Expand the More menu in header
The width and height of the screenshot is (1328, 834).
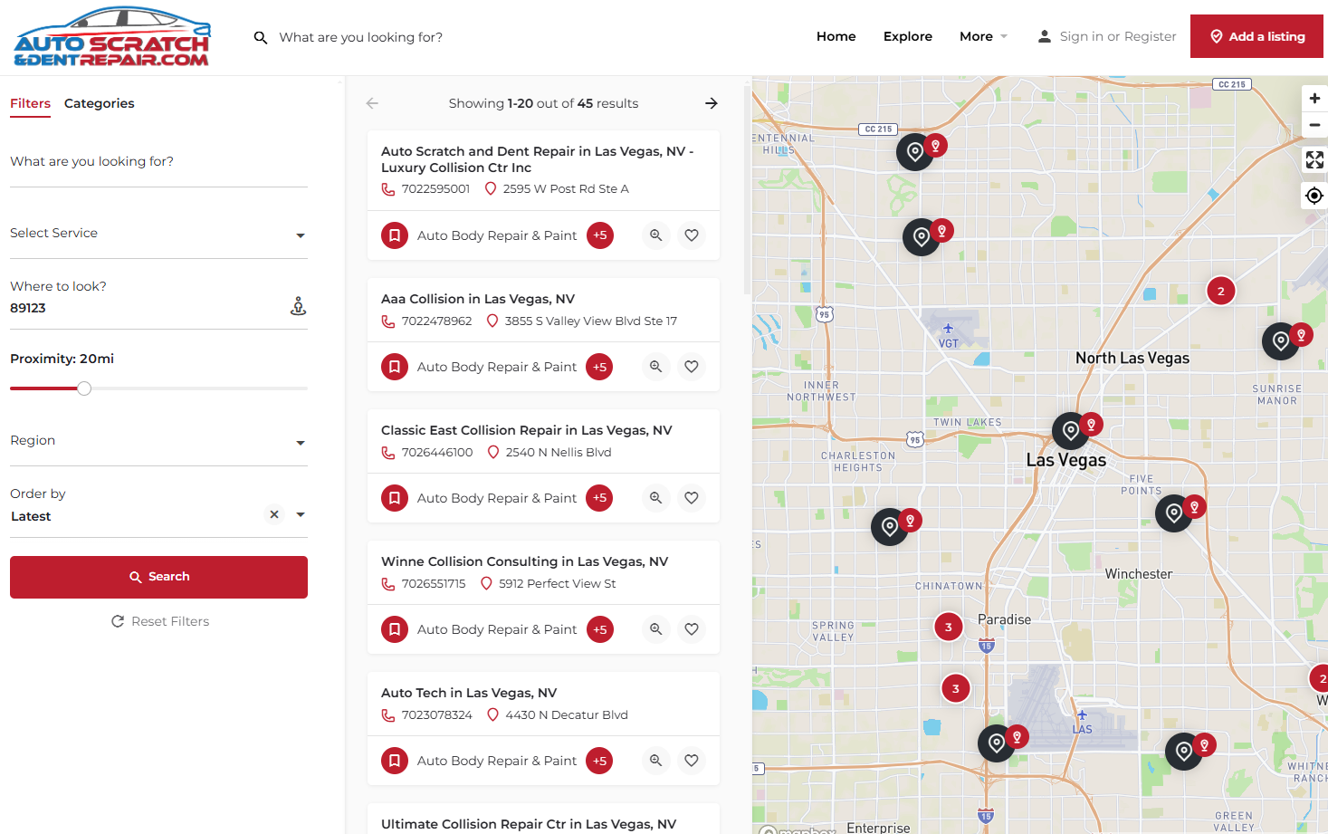pyautogui.click(x=983, y=36)
